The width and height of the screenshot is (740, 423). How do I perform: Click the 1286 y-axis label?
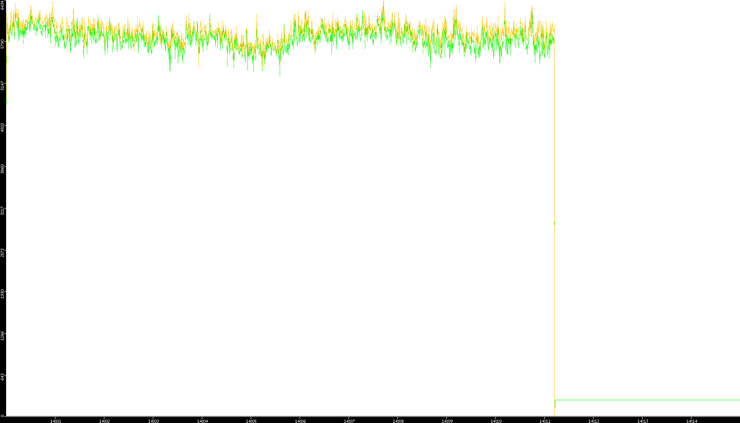click(2, 336)
